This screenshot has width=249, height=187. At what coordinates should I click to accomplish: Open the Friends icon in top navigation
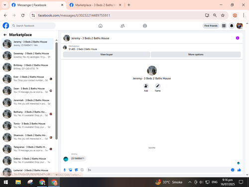coord(123,26)
